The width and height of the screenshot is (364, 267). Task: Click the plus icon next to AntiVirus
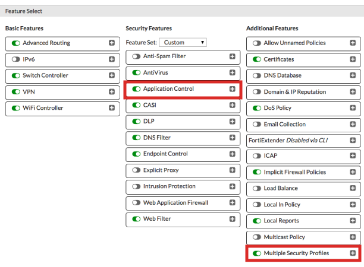tap(232, 72)
